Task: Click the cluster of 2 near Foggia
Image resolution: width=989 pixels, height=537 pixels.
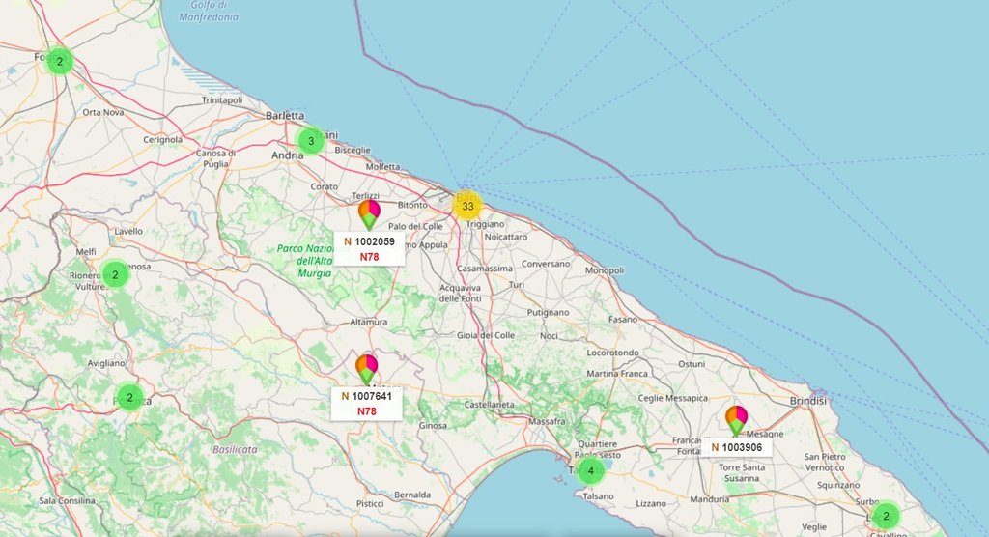Action: [x=60, y=61]
